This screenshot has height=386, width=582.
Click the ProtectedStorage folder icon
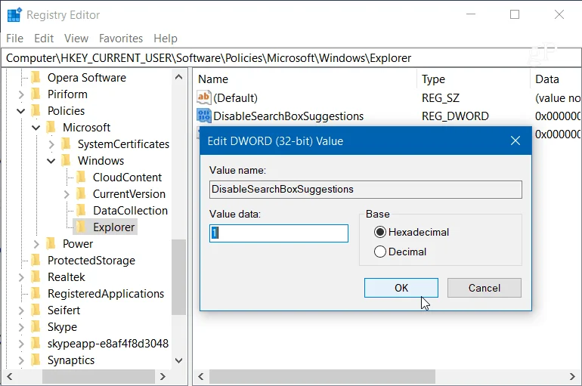click(36, 261)
